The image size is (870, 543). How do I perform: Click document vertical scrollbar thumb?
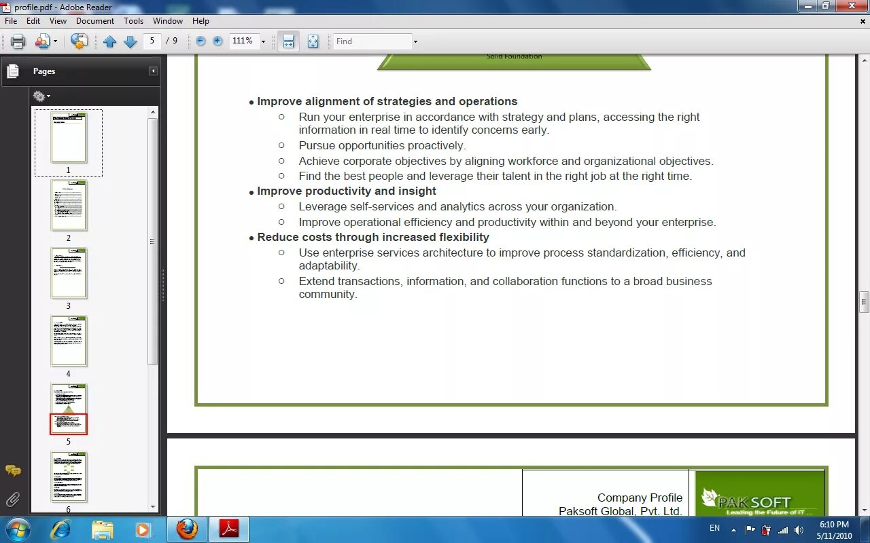(x=864, y=301)
